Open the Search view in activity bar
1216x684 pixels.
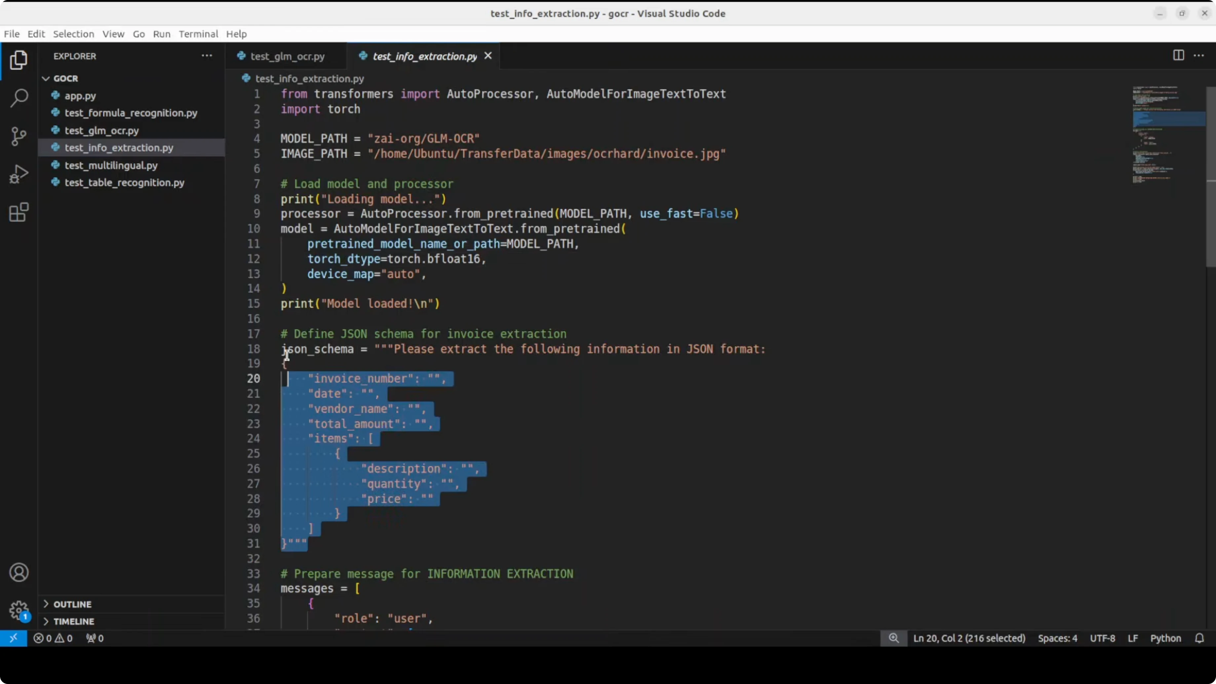click(19, 98)
